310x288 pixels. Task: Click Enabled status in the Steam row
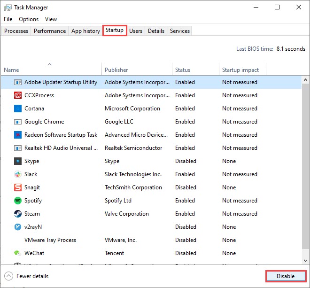(185, 214)
